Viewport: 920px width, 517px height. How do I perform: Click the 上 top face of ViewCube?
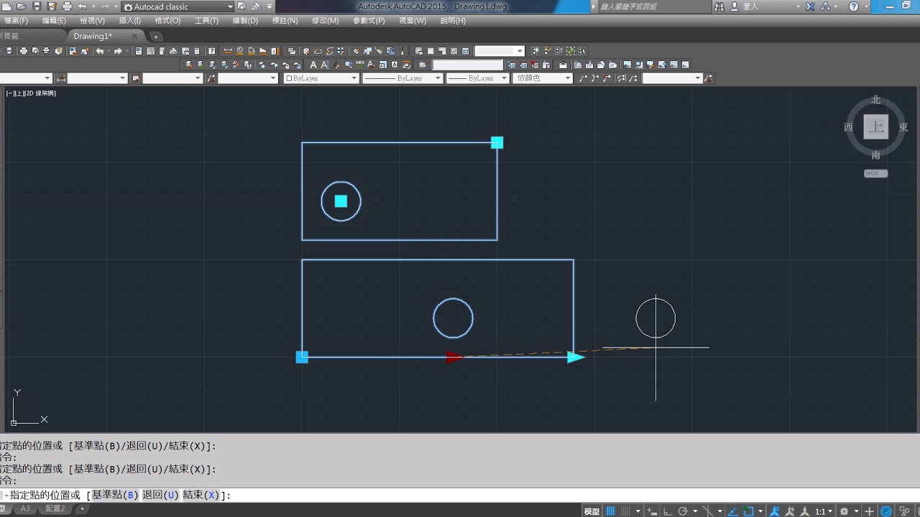875,127
